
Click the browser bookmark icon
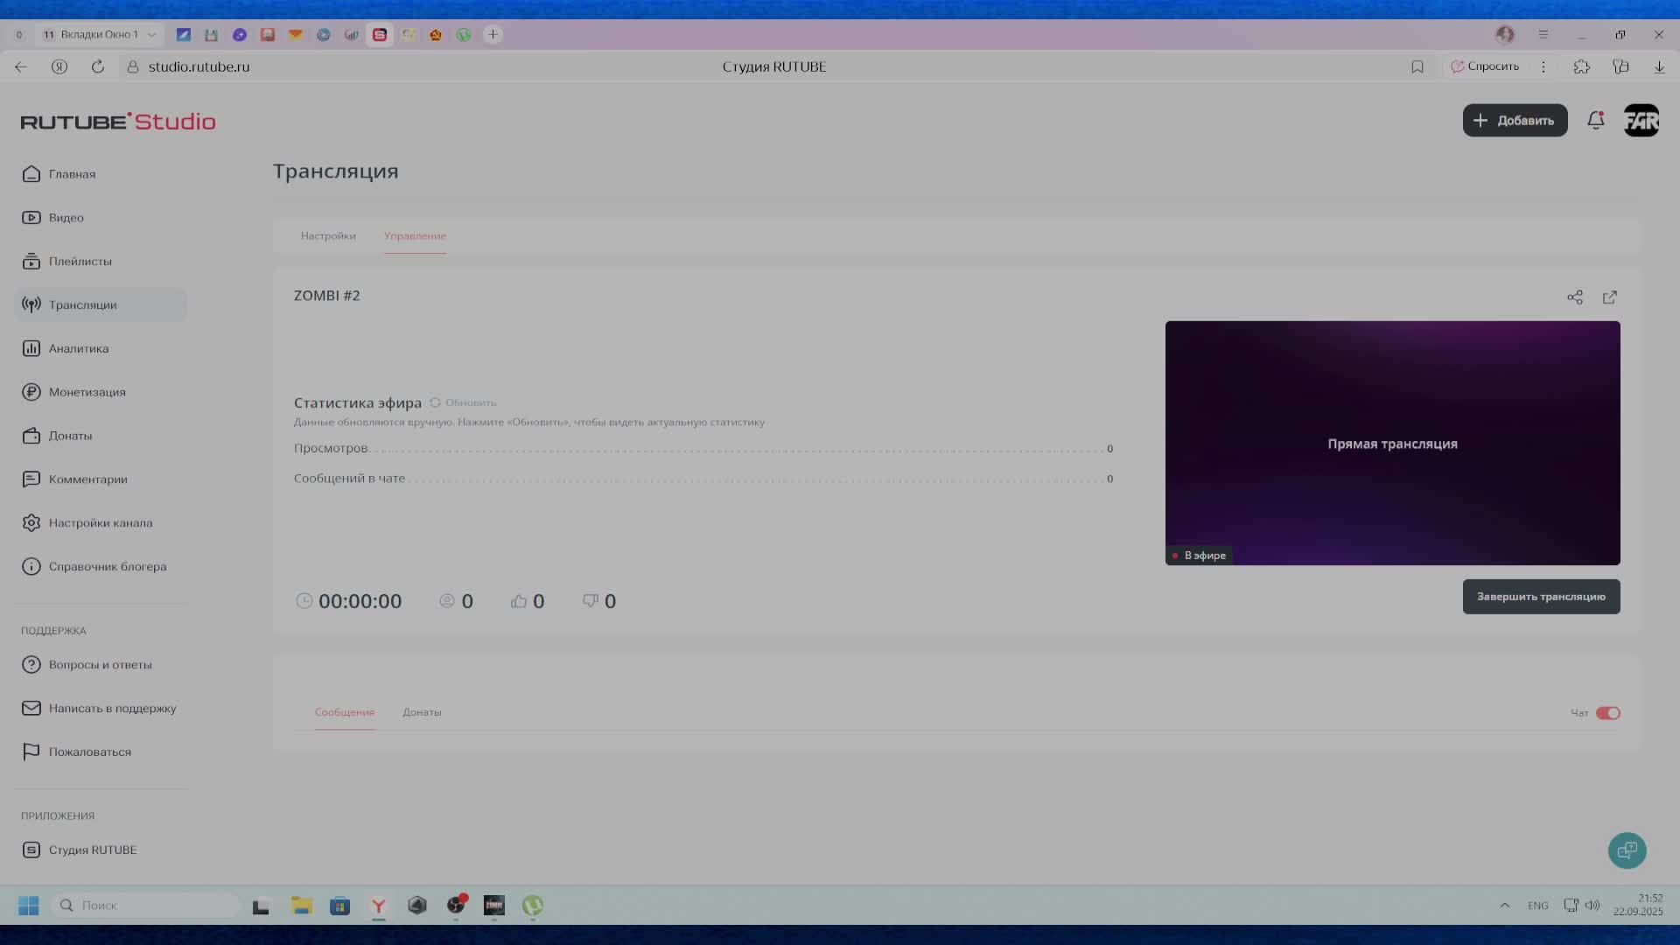coord(1417,66)
